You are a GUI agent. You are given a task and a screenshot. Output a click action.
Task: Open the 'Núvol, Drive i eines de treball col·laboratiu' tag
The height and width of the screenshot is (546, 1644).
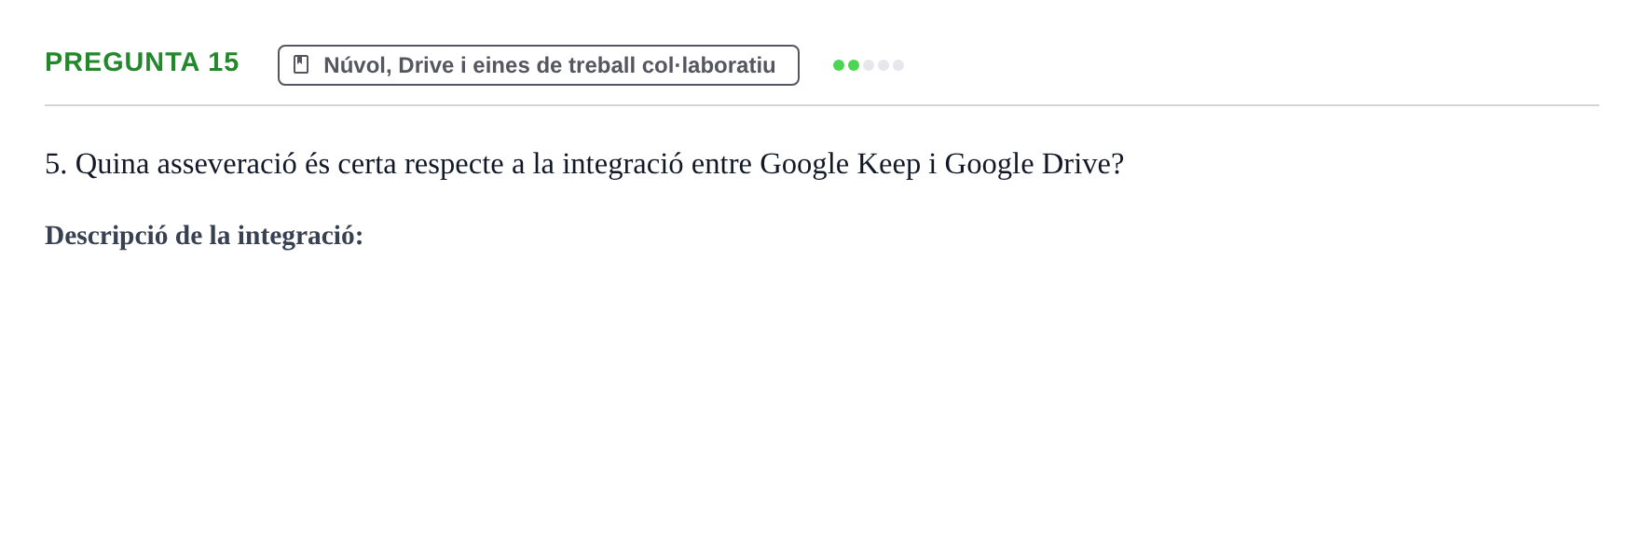tap(539, 65)
